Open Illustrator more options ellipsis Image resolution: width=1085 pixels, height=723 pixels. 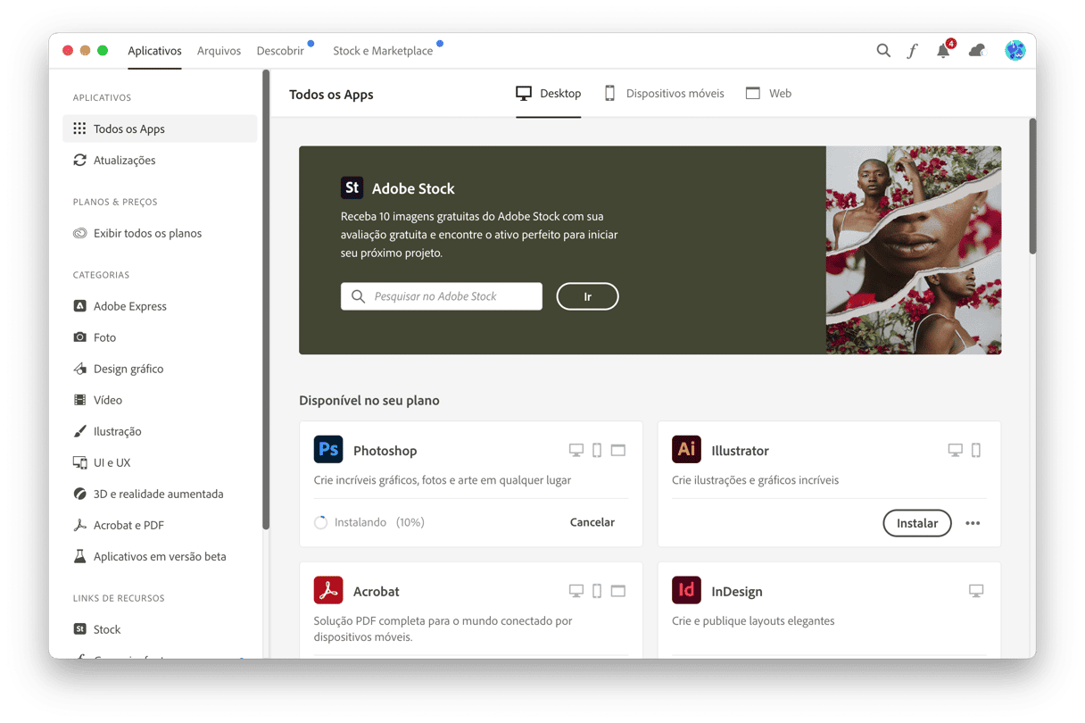tap(973, 523)
